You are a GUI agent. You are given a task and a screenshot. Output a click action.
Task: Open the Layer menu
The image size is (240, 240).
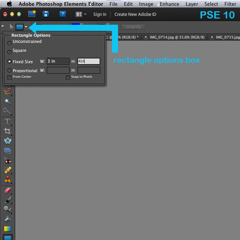192,4
